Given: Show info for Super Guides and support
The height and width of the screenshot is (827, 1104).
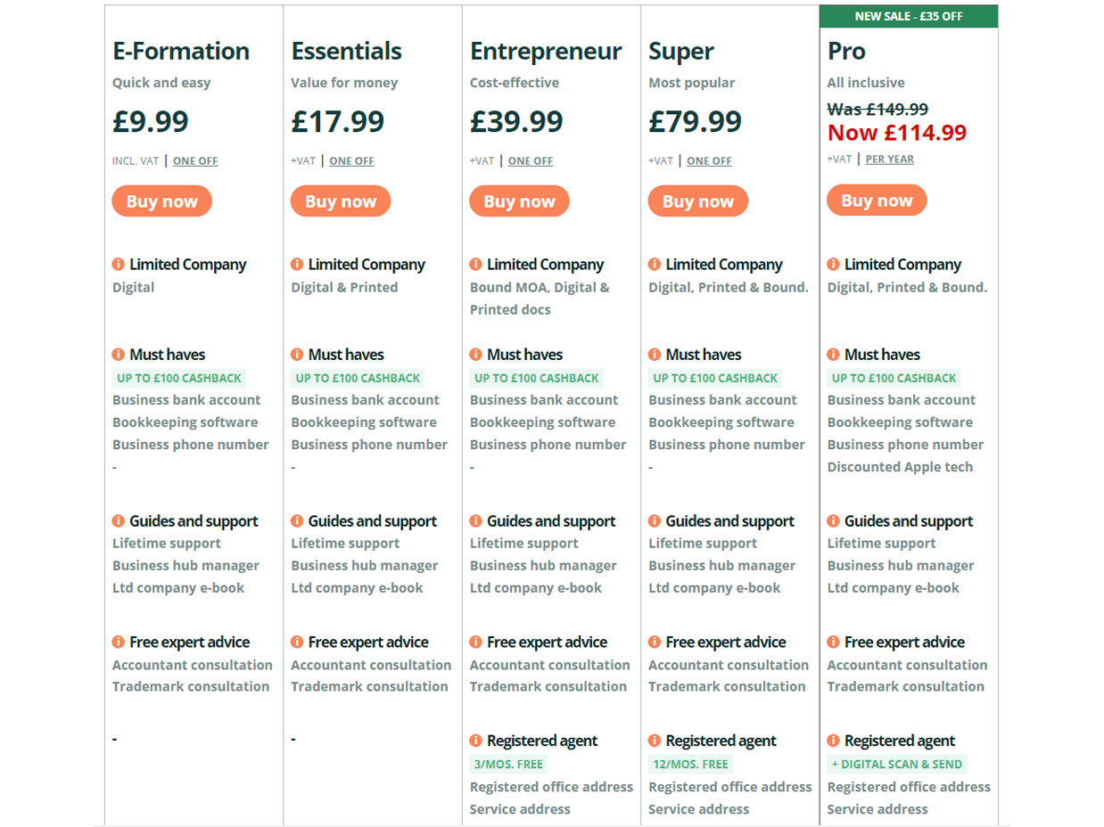Looking at the screenshot, I should click(655, 521).
